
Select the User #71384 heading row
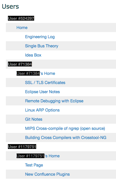click(61, 64)
